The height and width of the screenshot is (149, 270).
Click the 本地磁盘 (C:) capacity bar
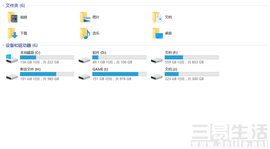(x=47, y=58)
